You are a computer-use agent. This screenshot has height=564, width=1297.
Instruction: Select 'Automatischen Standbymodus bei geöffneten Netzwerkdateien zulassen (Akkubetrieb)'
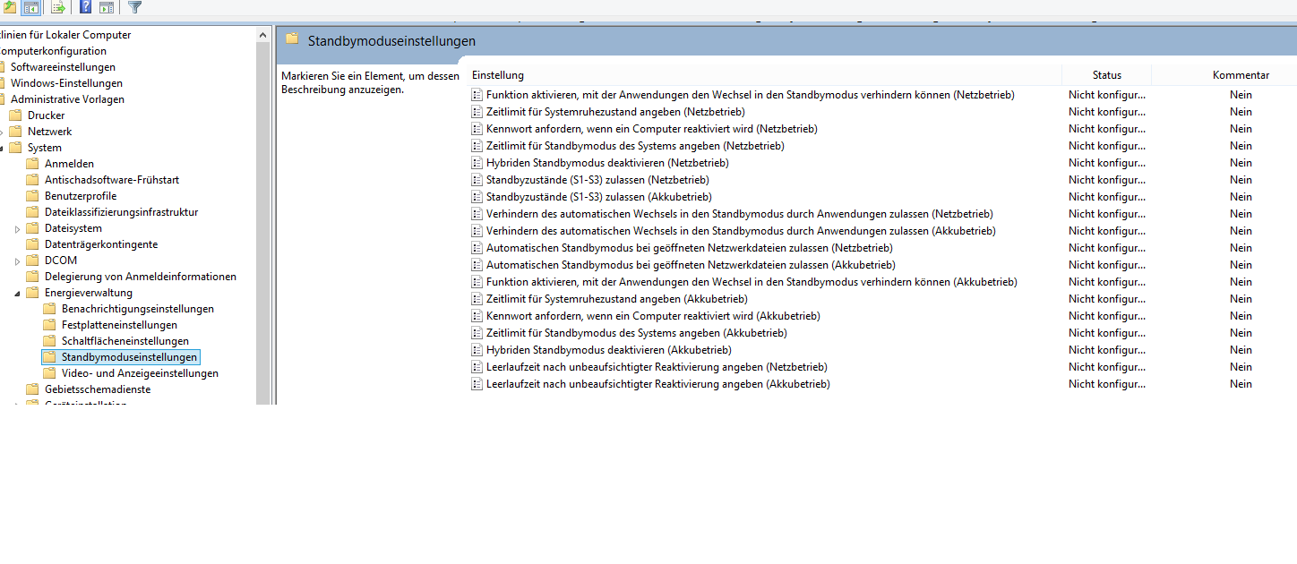(691, 265)
